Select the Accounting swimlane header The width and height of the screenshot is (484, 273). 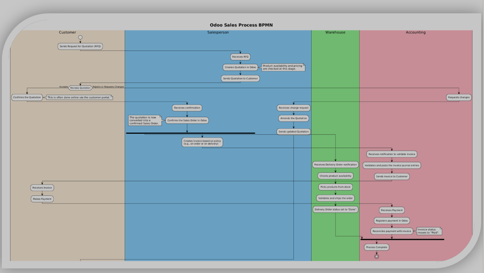pyautogui.click(x=415, y=32)
